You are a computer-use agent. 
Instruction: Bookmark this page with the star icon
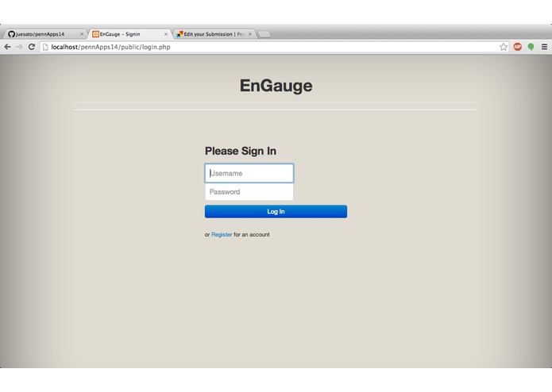[x=504, y=47]
